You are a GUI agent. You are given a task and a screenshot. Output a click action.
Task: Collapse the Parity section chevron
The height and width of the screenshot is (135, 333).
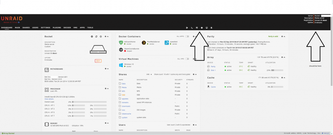284,37
